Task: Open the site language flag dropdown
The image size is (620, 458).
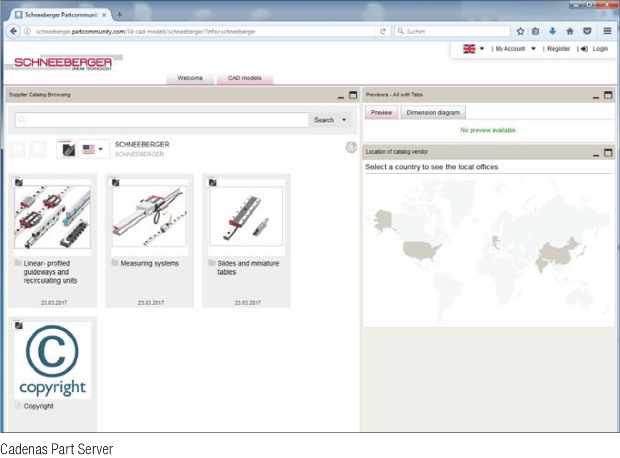Action: click(x=473, y=49)
